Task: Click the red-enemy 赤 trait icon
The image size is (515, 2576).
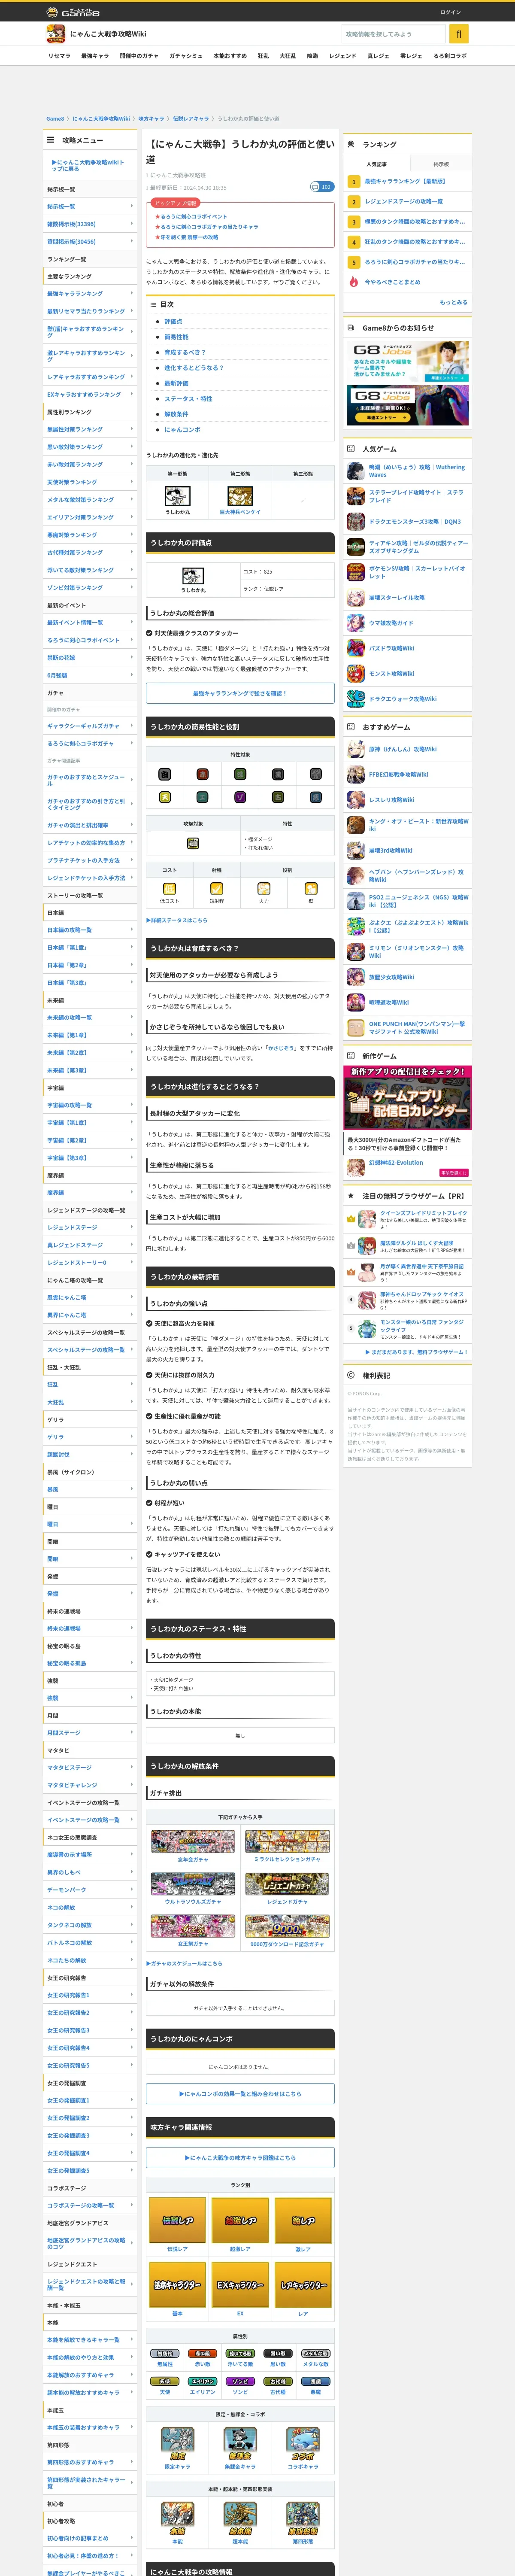Action: click(x=202, y=774)
